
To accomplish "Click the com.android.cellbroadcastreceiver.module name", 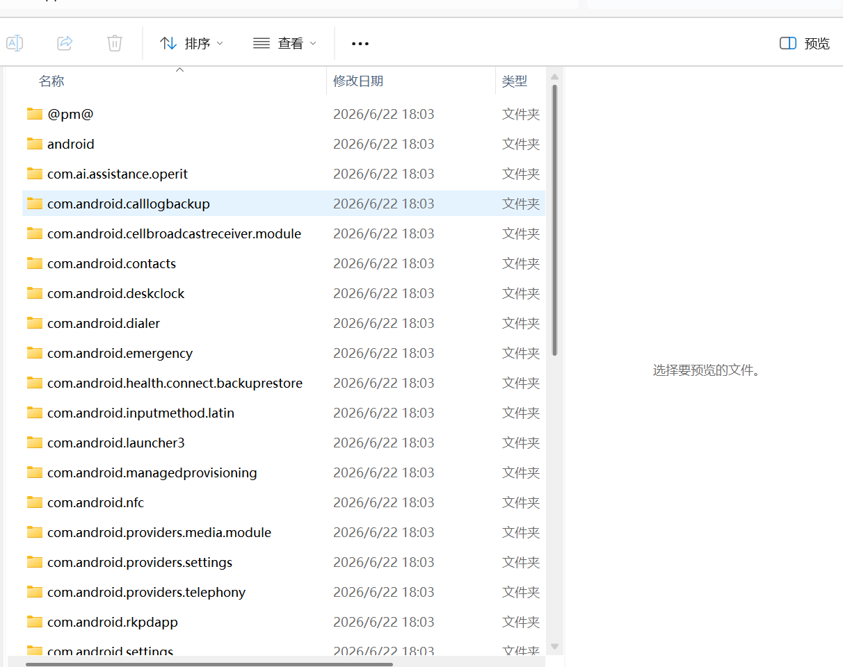I will pos(175,233).
